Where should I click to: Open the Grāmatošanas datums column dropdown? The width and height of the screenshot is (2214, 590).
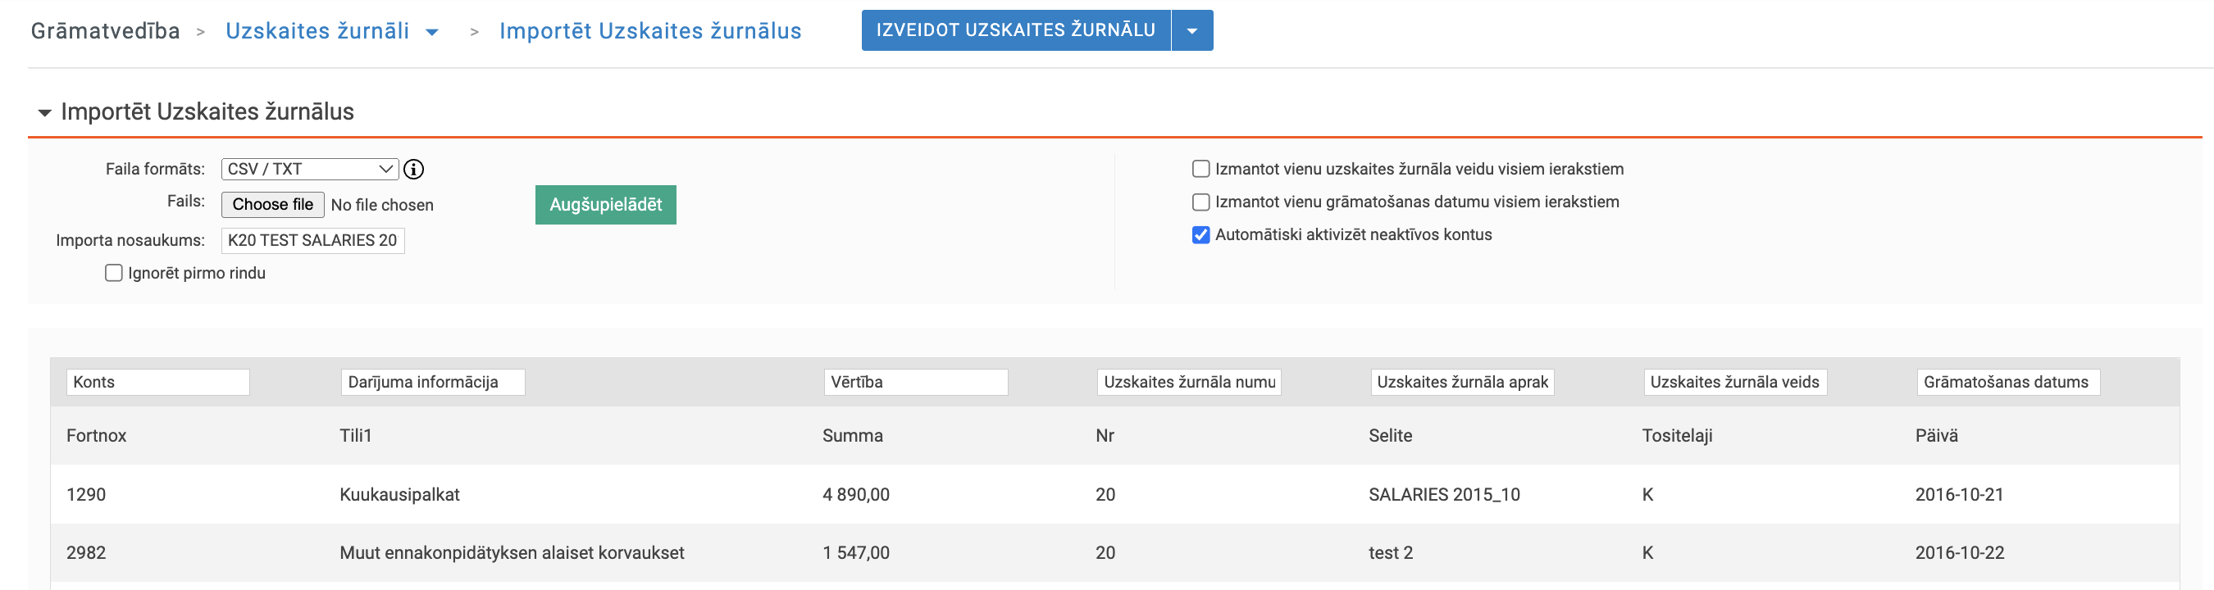tap(2008, 382)
